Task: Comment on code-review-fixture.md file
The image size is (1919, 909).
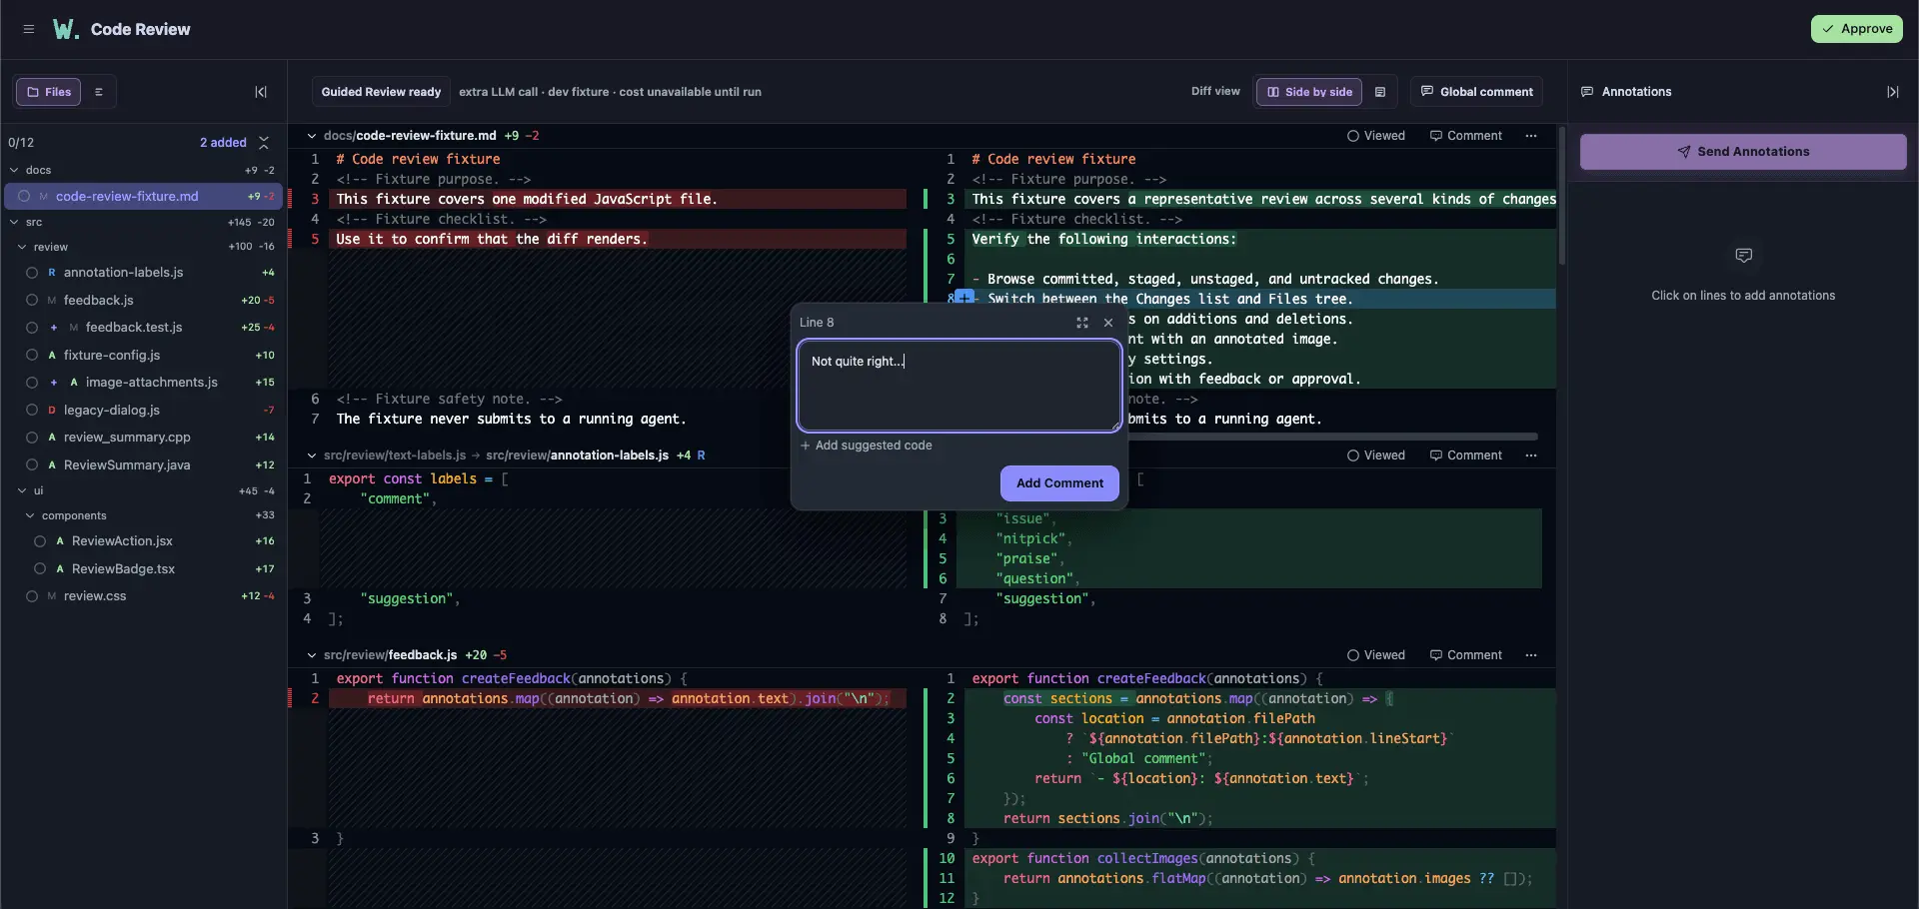Action: pos(1465,136)
